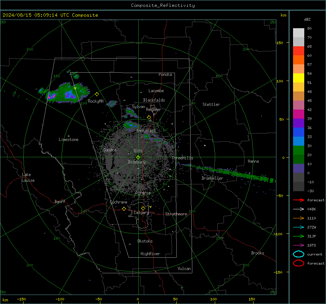Click the yellow radar site diamond at Olds
Image resolution: width=326 pixels, height=304 pixels.
tap(138, 158)
